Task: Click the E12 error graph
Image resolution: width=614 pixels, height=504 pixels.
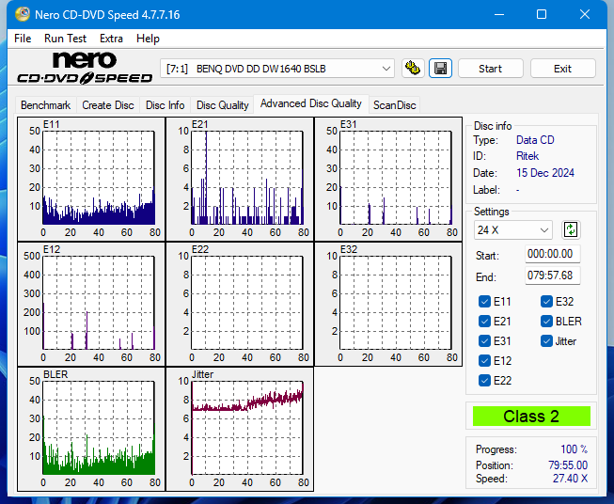Action: 91,305
